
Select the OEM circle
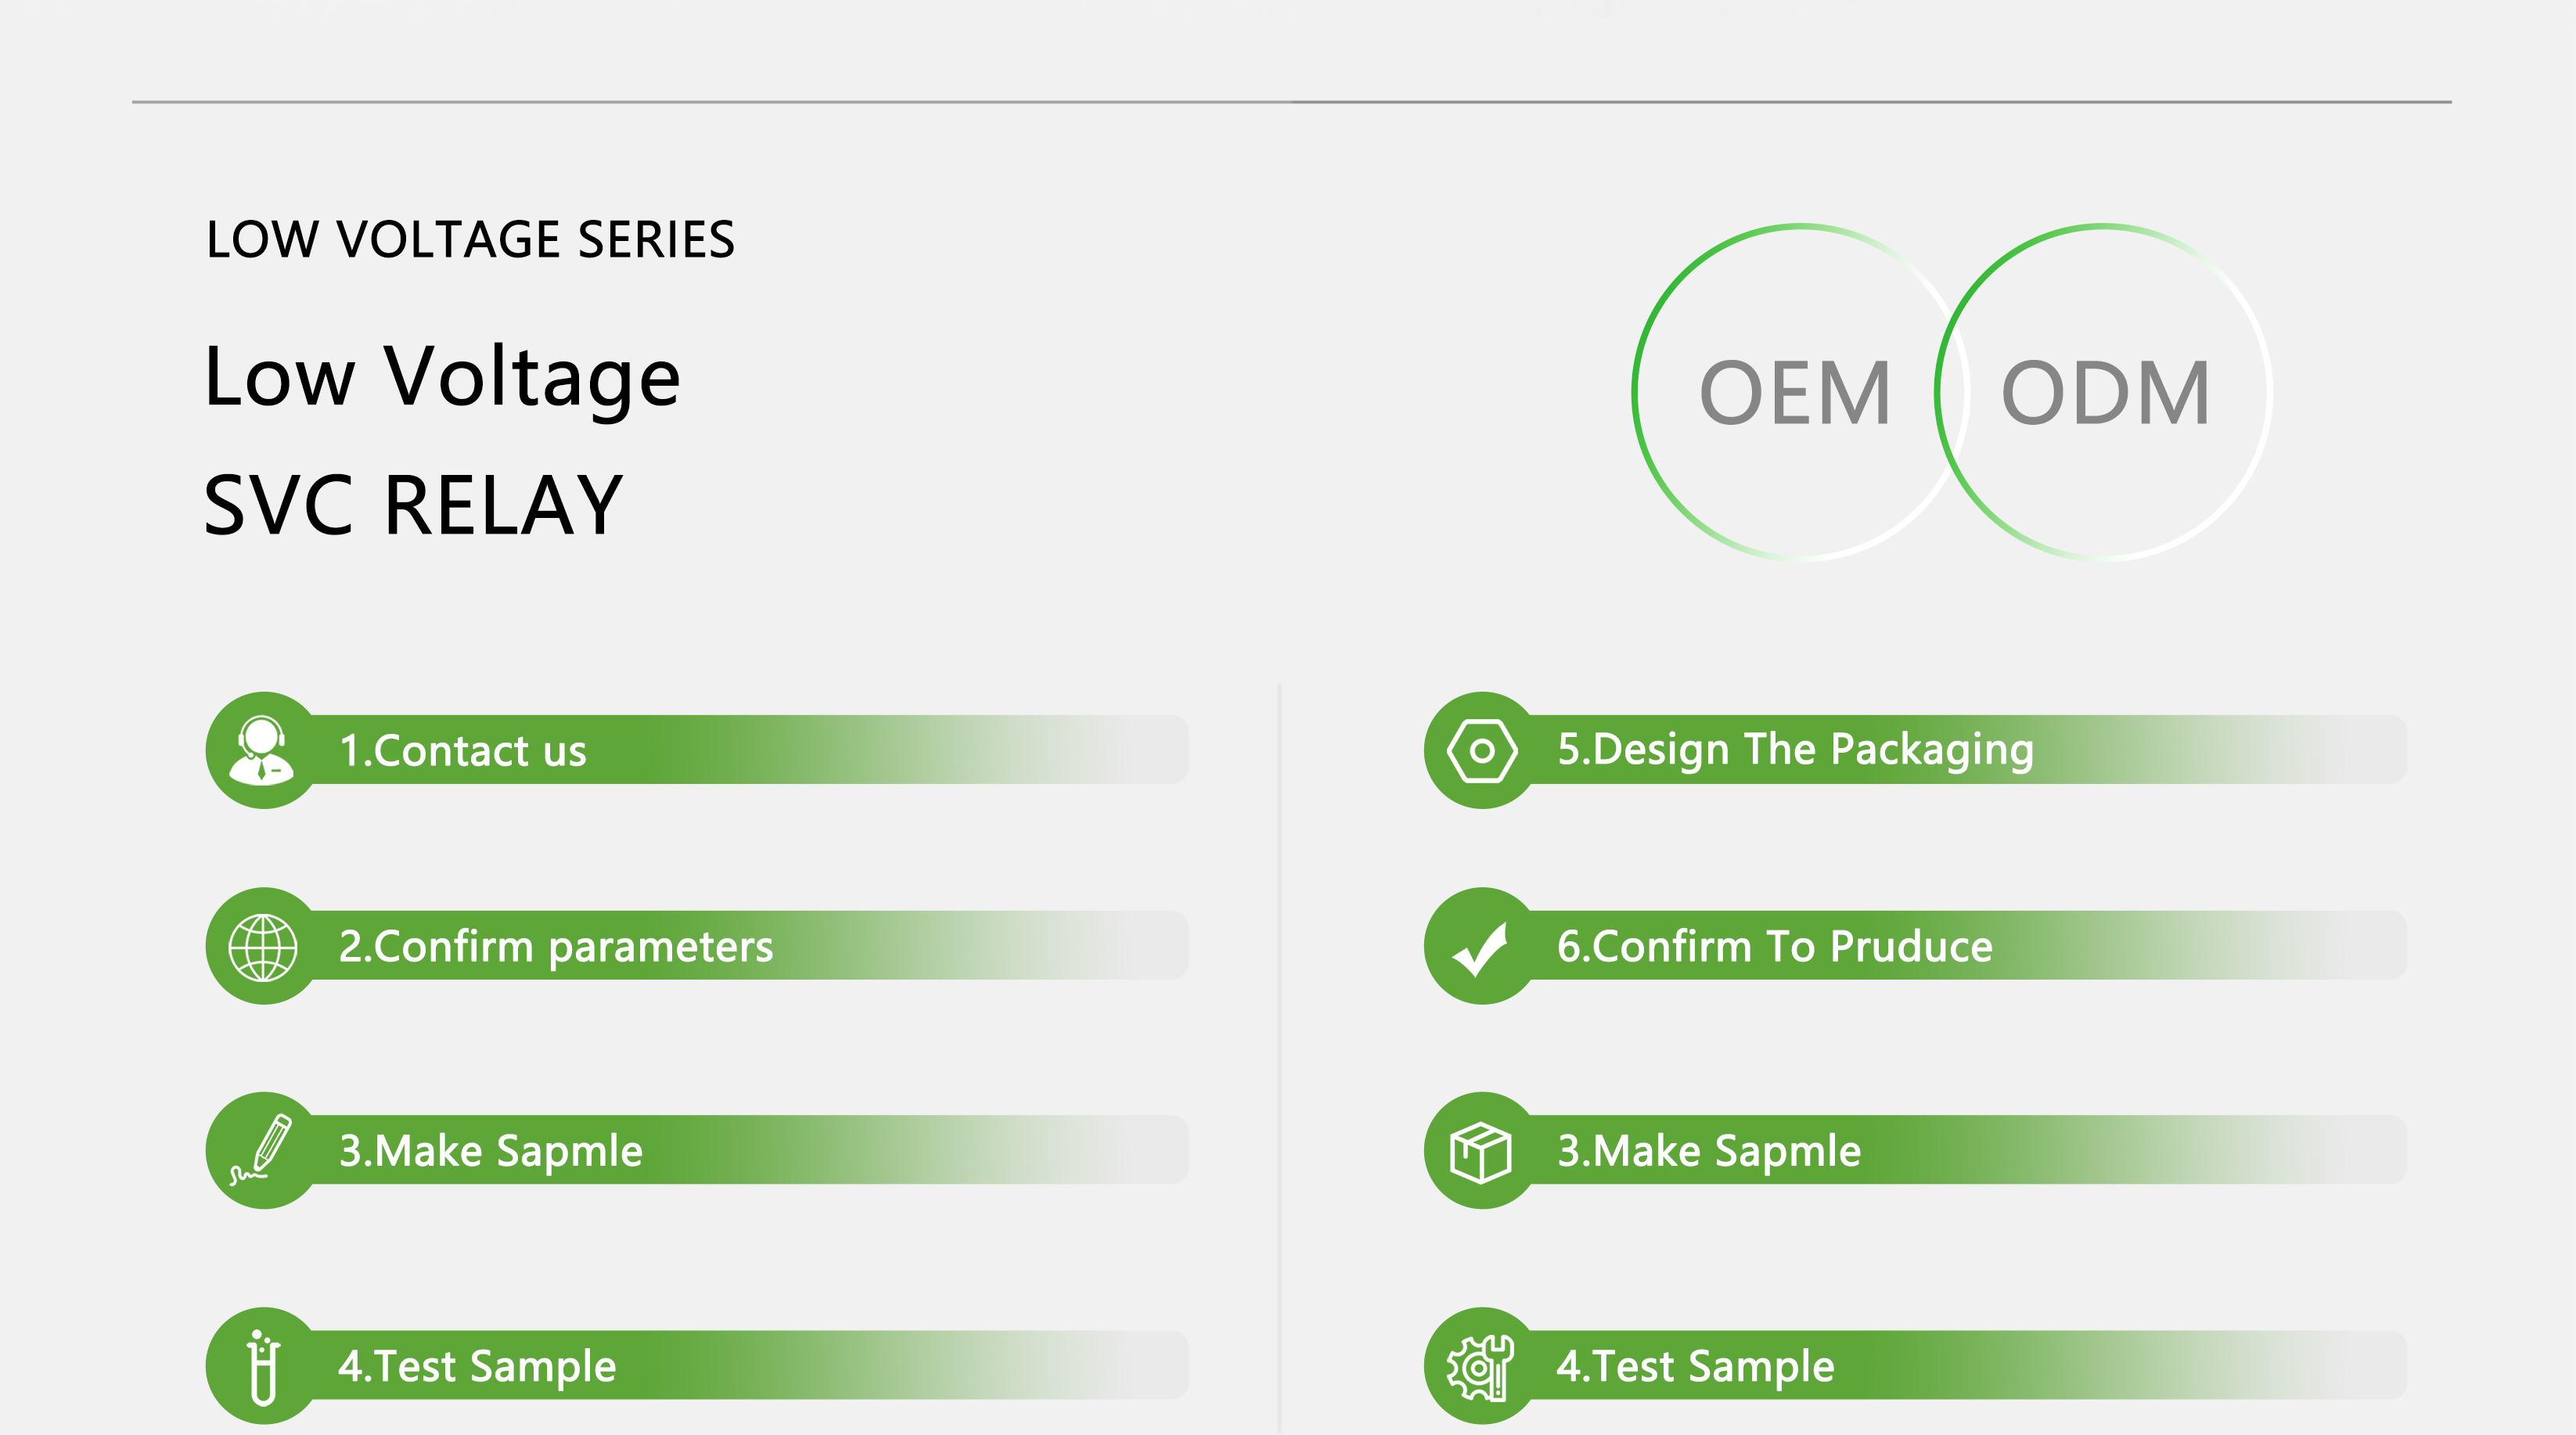[1799, 392]
